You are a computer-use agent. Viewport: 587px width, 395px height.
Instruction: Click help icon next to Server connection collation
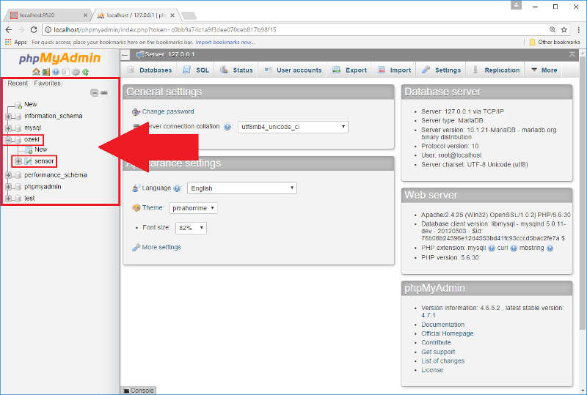point(227,127)
